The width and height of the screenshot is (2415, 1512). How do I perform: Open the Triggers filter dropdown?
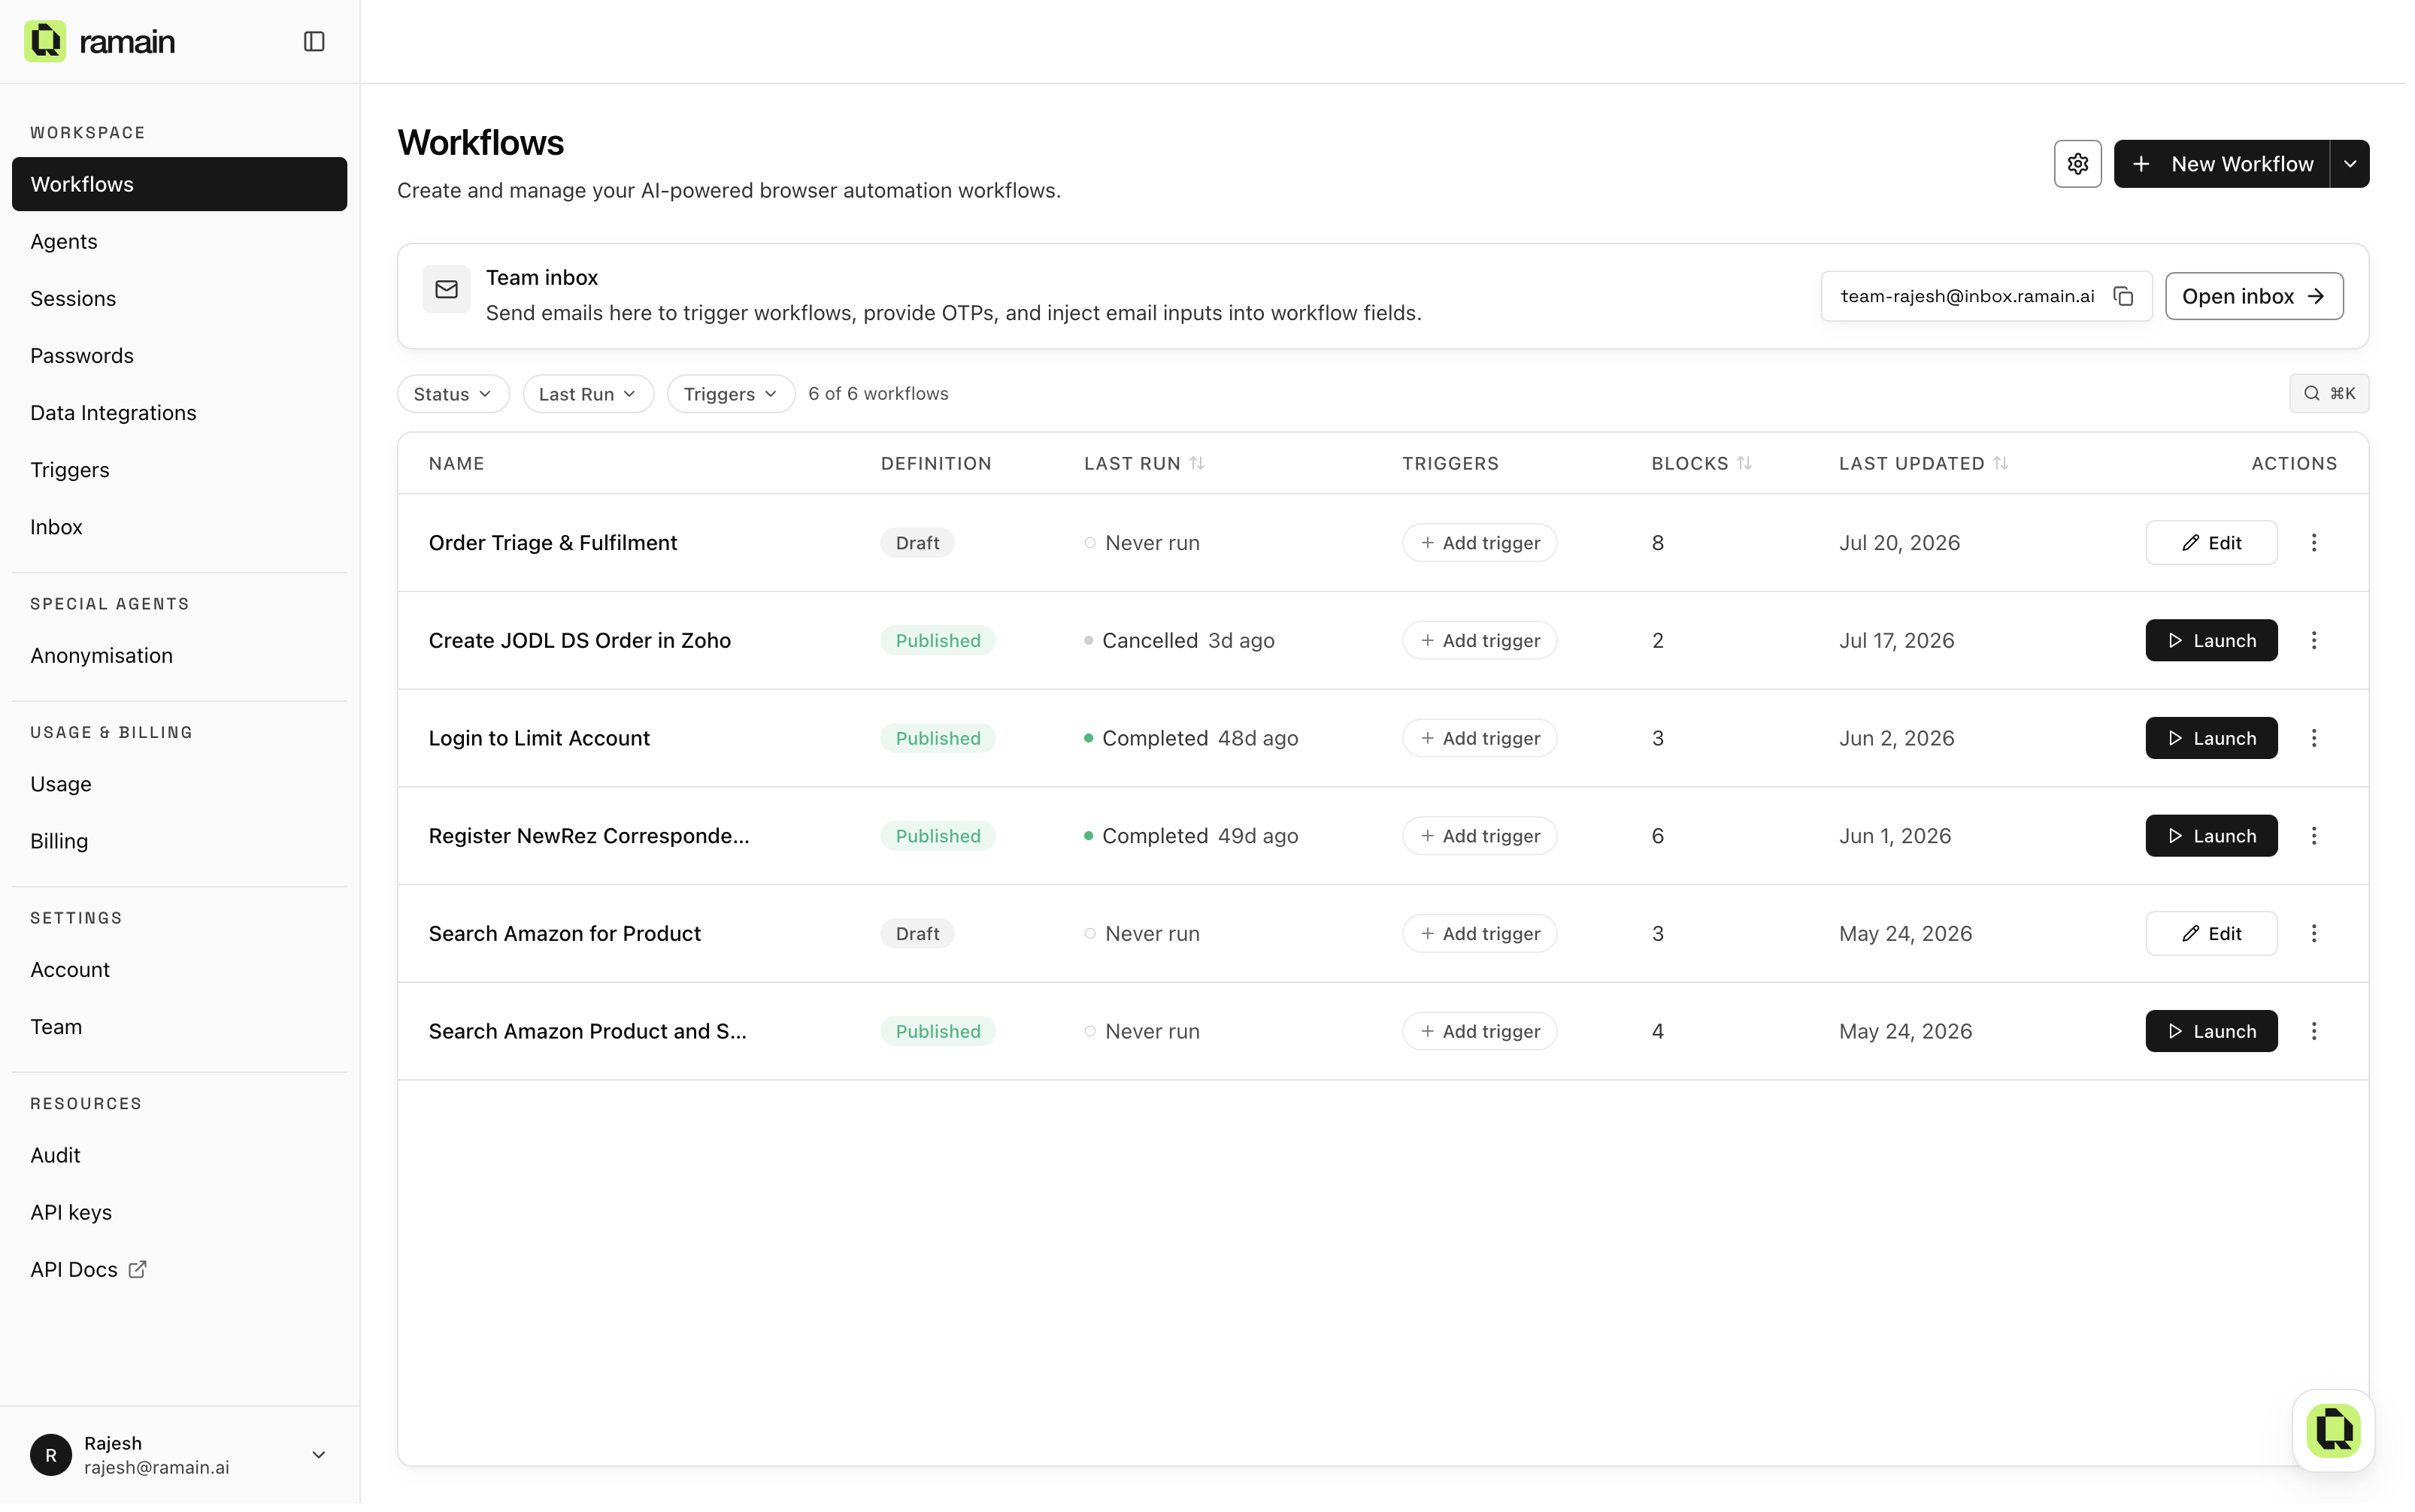click(732, 394)
